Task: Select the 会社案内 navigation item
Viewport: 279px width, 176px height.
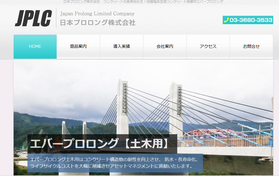Action: 165,46
